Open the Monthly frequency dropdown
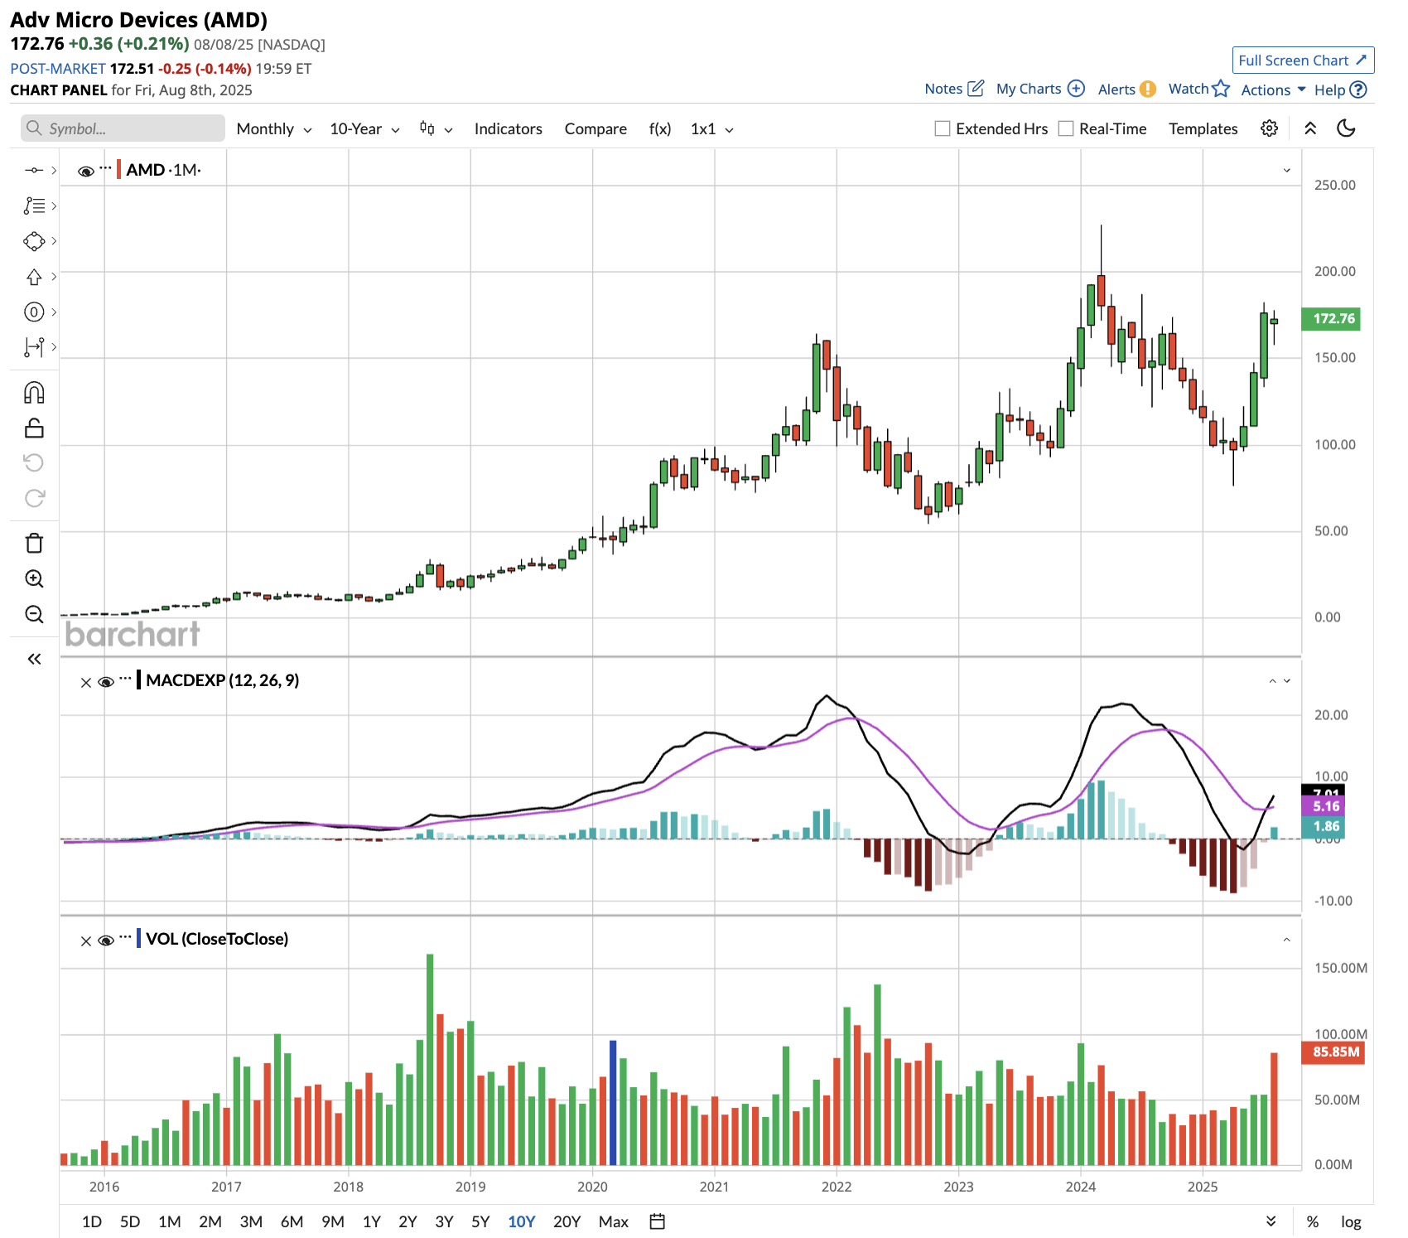 274,128
